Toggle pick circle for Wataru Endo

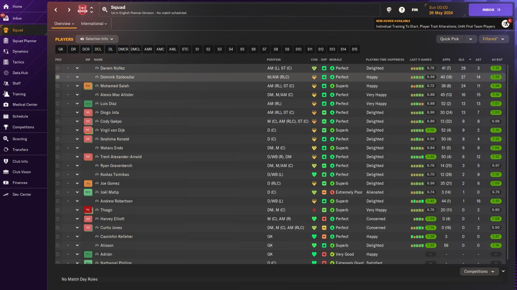coord(58,148)
